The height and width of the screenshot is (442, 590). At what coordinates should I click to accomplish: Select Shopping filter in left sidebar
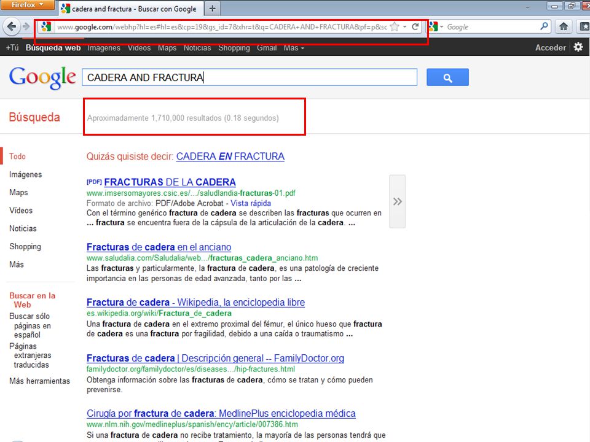pyautogui.click(x=25, y=247)
